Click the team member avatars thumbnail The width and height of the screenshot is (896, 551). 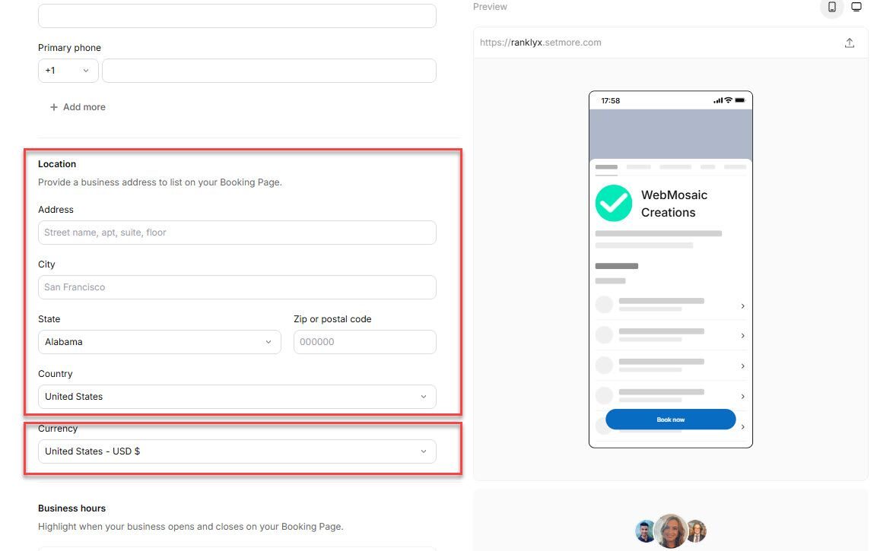point(671,530)
